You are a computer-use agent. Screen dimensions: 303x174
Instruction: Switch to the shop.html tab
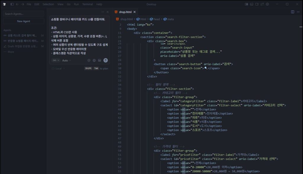pyautogui.click(x=126, y=12)
